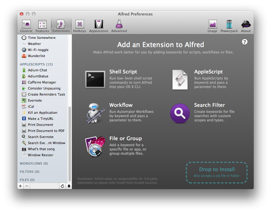
Task: Click the FILES (0) section header
Action: tap(27, 180)
